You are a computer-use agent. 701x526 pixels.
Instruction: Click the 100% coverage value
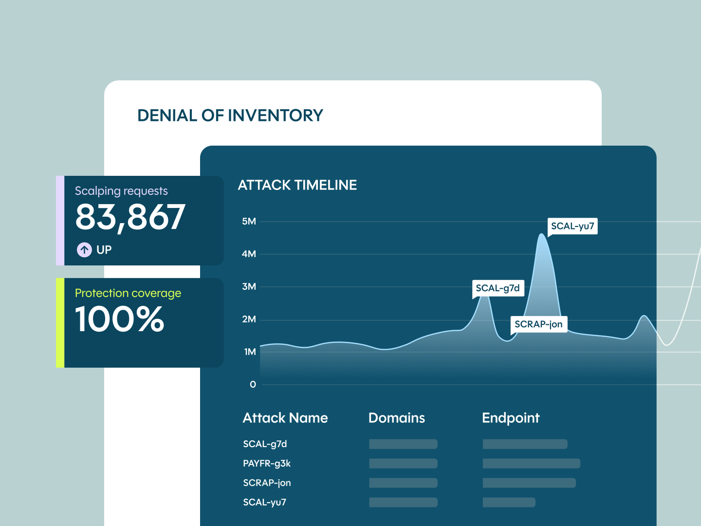120,319
